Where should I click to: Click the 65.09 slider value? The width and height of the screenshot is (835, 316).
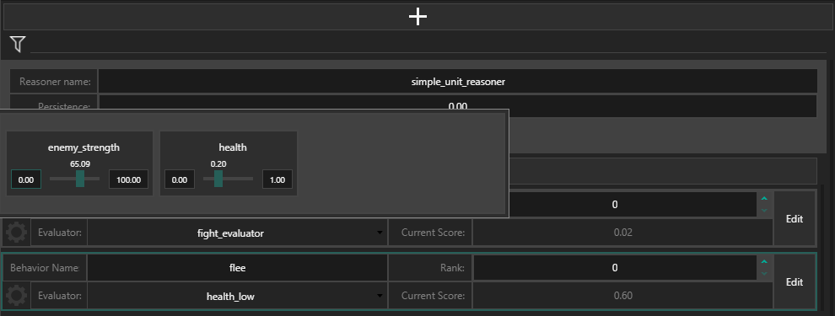(x=79, y=163)
